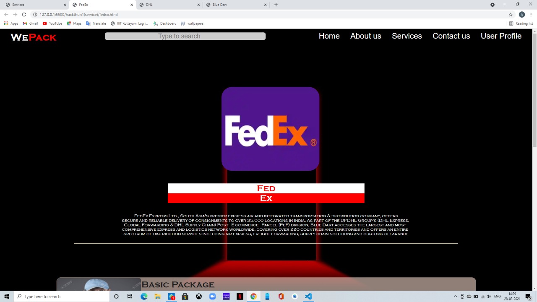Click the FedEx logo image

tap(270, 129)
